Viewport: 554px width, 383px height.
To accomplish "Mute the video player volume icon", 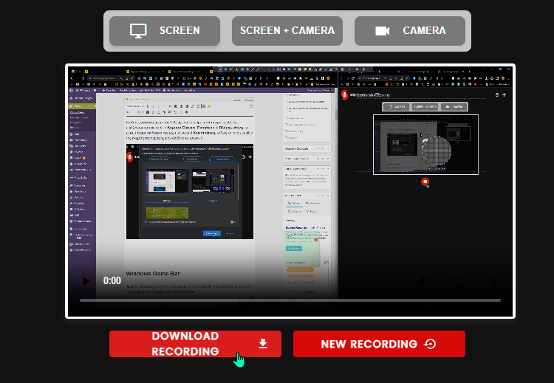I will tap(424, 281).
